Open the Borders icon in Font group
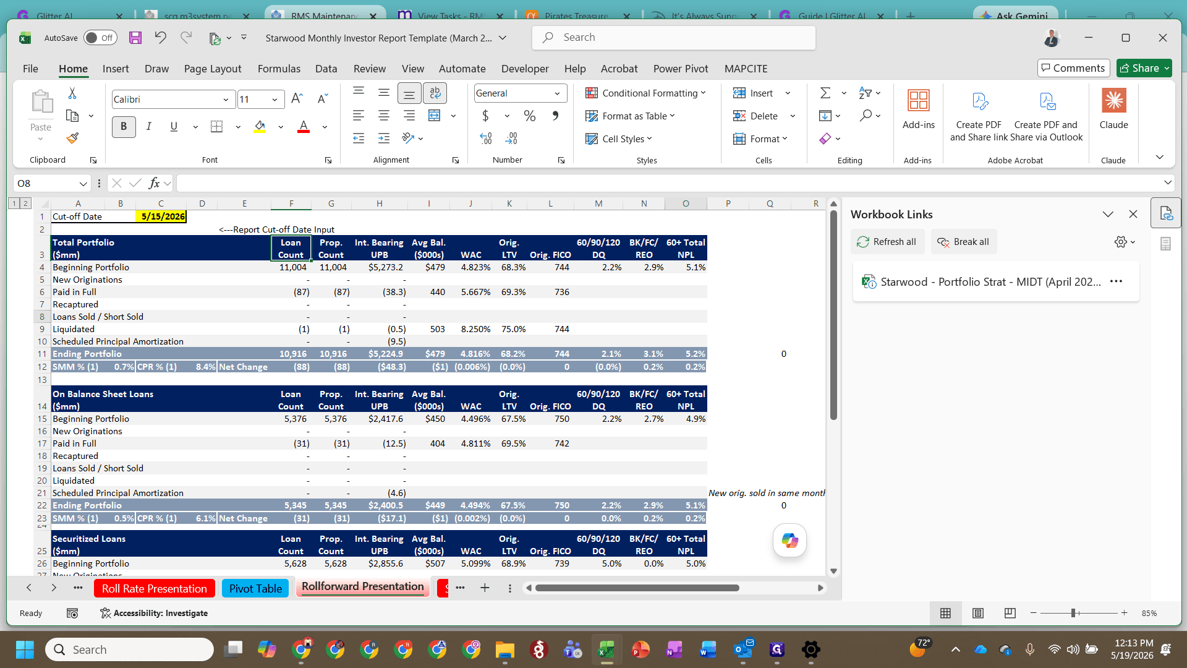This screenshot has height=668, width=1187. tap(216, 127)
